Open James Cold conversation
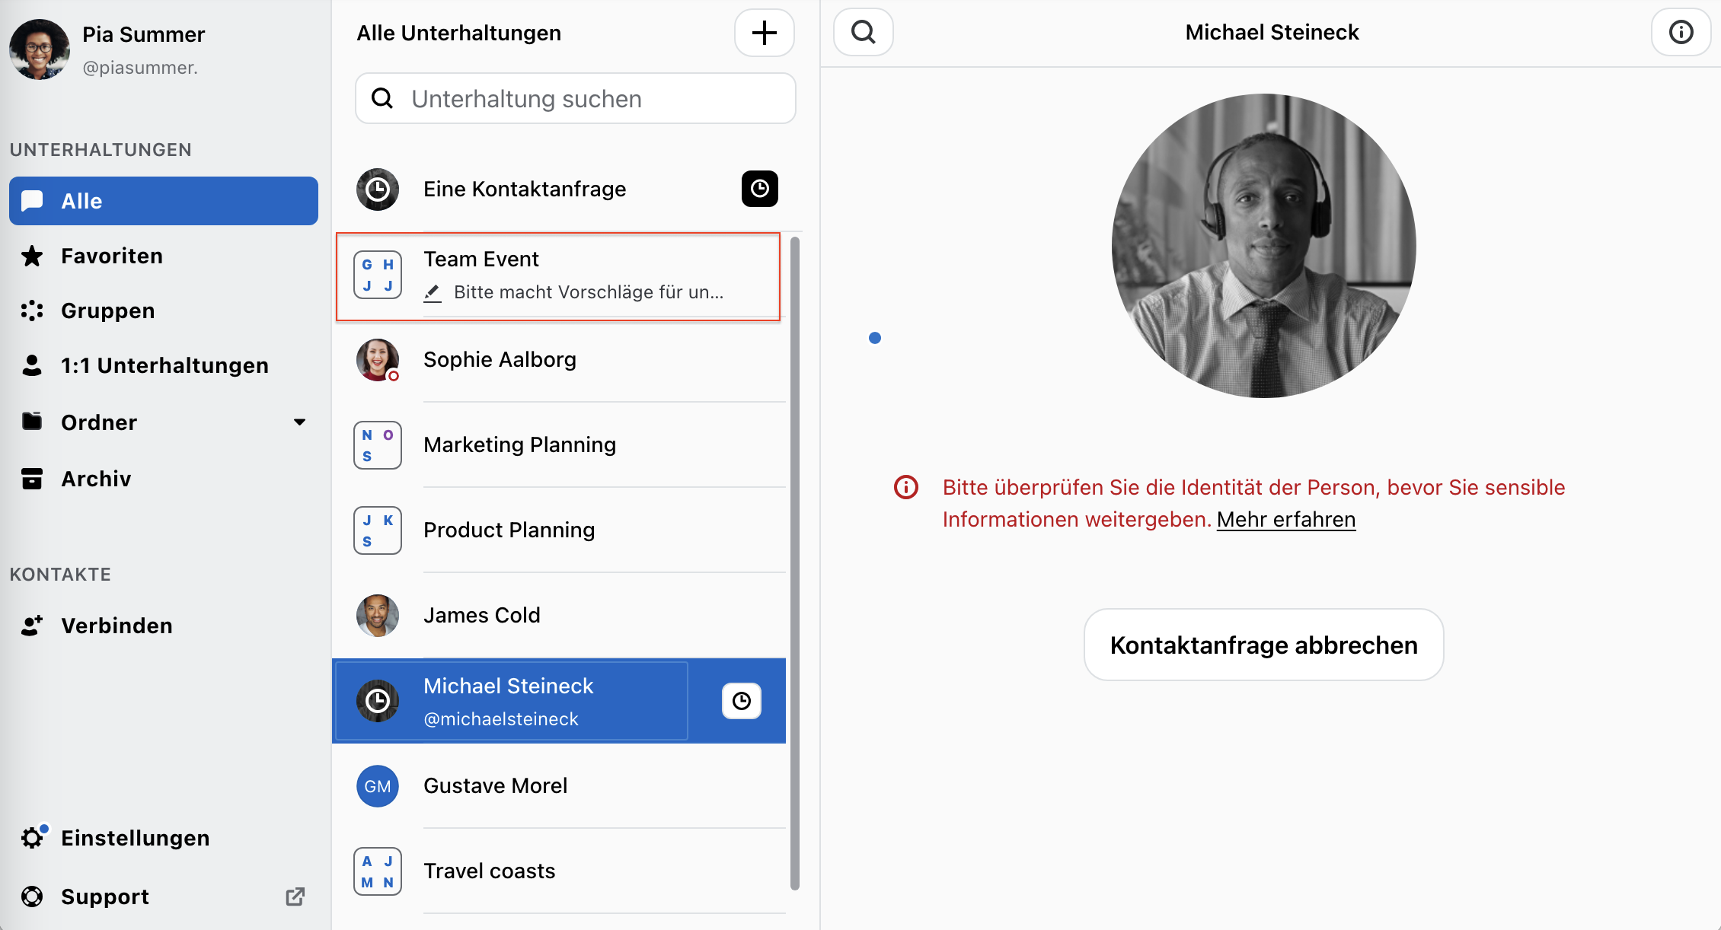The image size is (1721, 930). pyautogui.click(x=560, y=616)
